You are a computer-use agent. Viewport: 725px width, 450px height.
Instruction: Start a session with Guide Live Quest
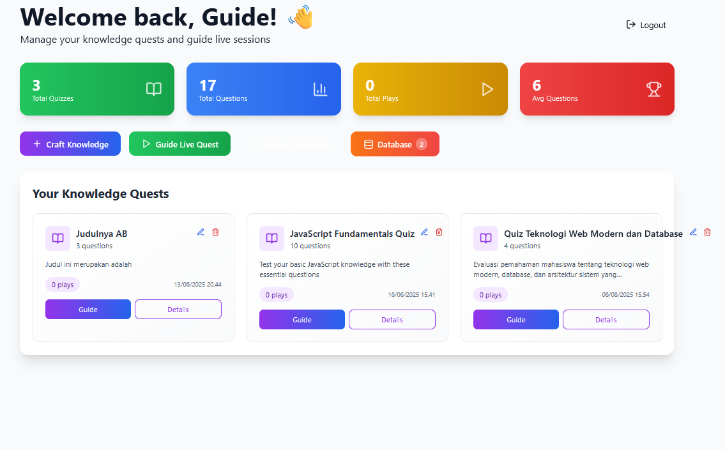[179, 144]
